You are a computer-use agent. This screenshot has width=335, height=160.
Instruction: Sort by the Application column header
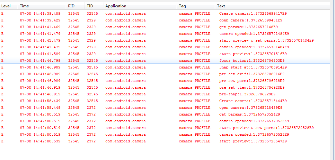(140, 6)
